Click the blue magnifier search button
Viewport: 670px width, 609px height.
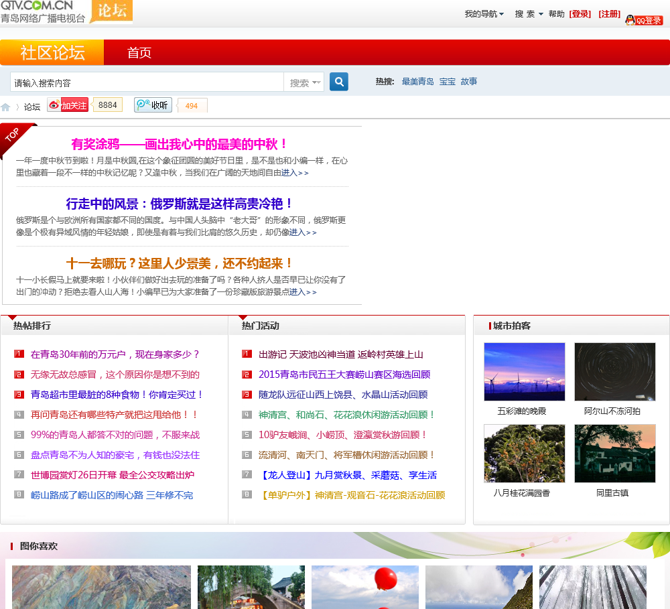pyautogui.click(x=339, y=82)
